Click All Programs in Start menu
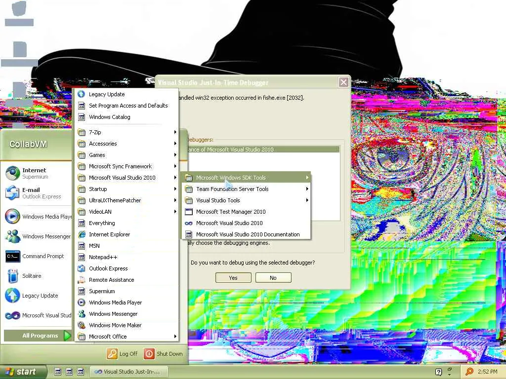 [x=38, y=336]
